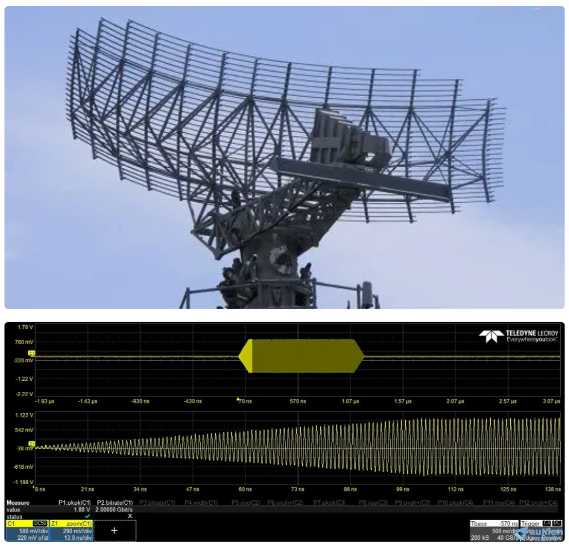Click the 13.0 ns/div value in Z1
The image size is (569, 547).
point(78,538)
